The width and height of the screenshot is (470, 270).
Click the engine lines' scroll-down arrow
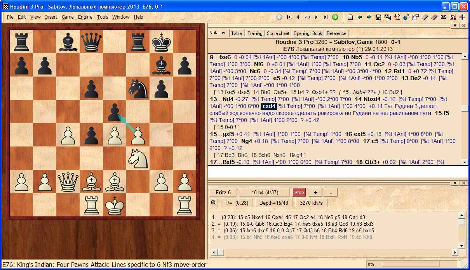462,245
